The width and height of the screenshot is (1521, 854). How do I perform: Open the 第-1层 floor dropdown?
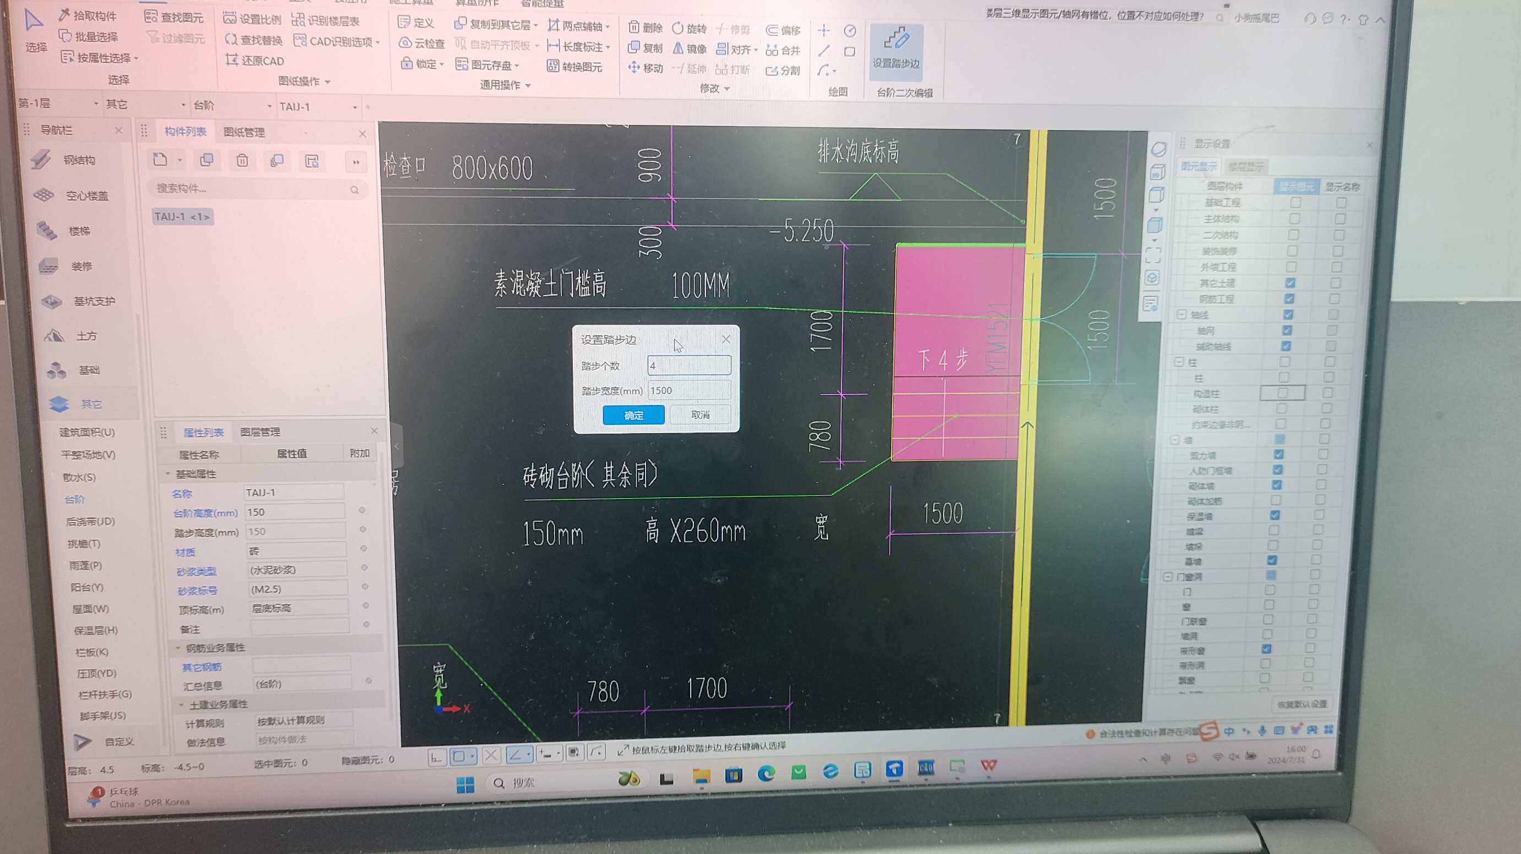58,103
